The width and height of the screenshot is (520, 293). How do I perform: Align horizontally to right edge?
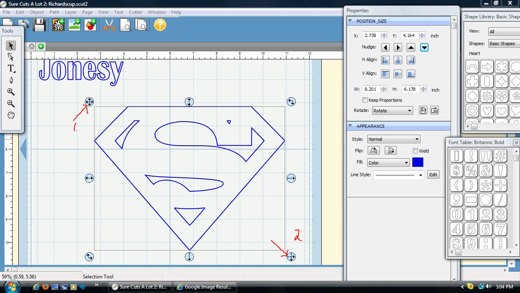(x=411, y=60)
